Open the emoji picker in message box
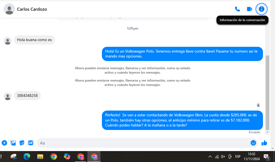Screen dimensions: 275x162 click(253, 143)
